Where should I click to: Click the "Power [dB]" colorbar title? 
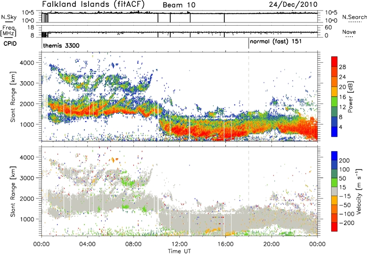[350, 97]
